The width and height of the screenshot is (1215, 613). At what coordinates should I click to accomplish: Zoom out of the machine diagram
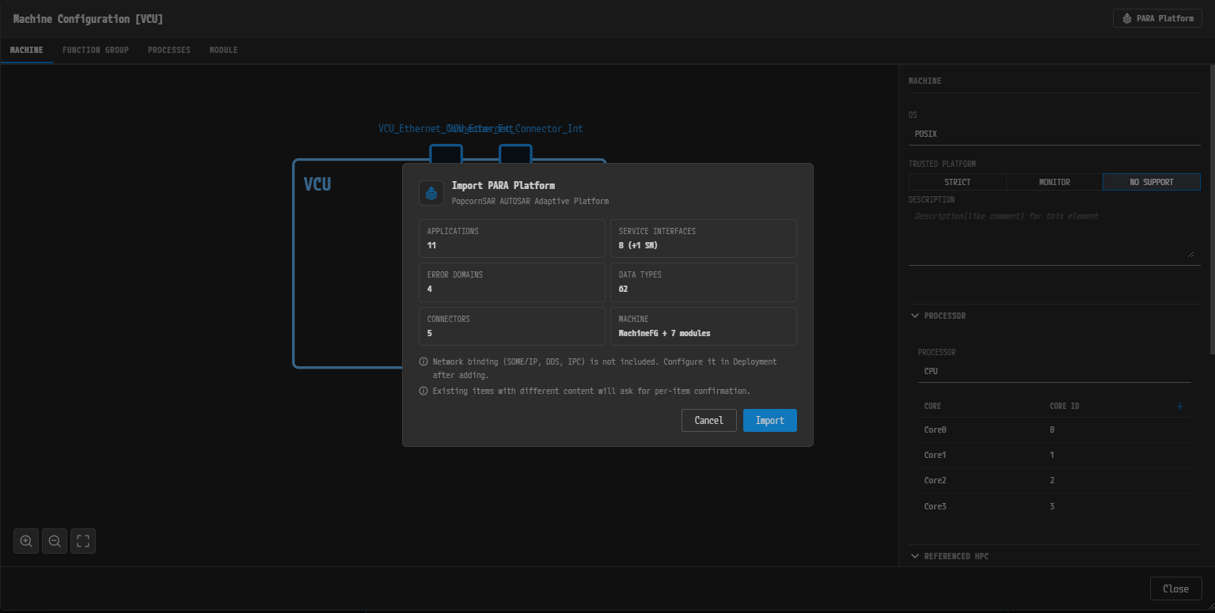coord(55,541)
